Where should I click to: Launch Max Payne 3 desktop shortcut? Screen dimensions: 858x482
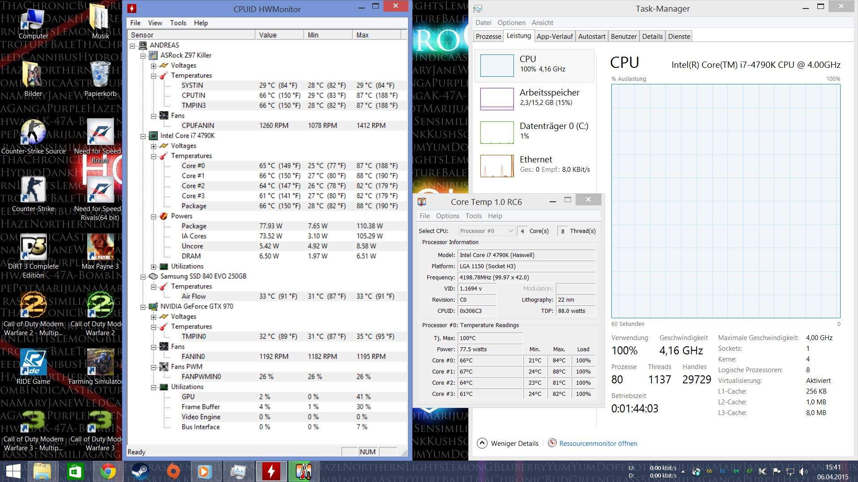coord(100,252)
